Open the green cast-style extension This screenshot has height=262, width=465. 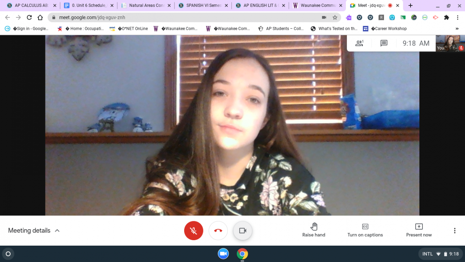pyautogui.click(x=403, y=17)
